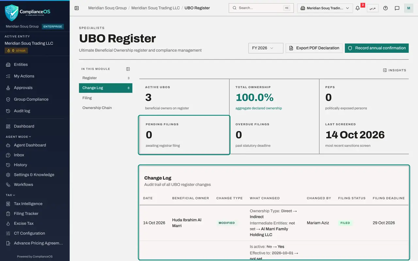
Task: Click the streak badge
Action: click(16, 51)
